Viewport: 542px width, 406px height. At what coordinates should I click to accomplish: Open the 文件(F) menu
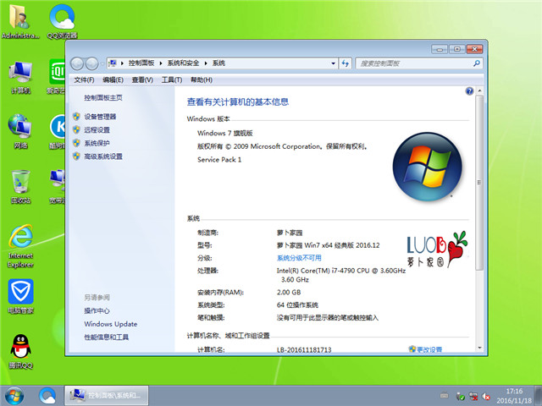(x=84, y=80)
